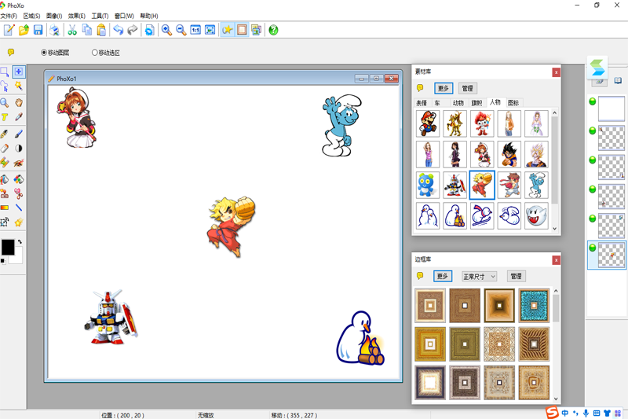The image size is (628, 419).
Task: Choose the Mario character thumbnail
Action: pos(428,124)
